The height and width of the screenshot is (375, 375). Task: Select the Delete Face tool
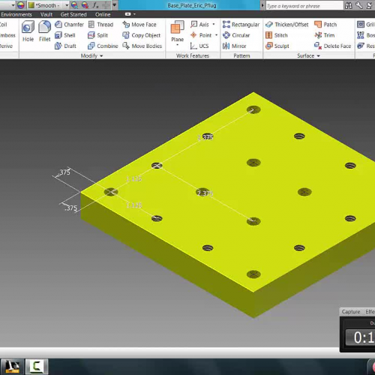click(x=333, y=46)
